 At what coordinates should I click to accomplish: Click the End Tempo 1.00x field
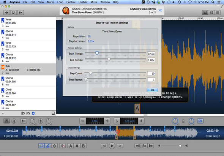(151, 60)
